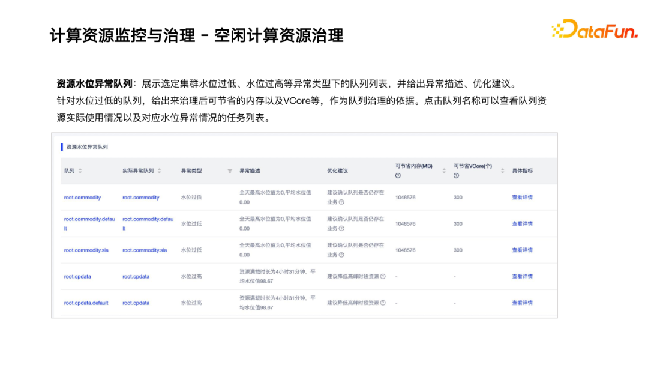Screen dimensions: 648x365
Task: Click the DataFun logo
Action: point(594,29)
